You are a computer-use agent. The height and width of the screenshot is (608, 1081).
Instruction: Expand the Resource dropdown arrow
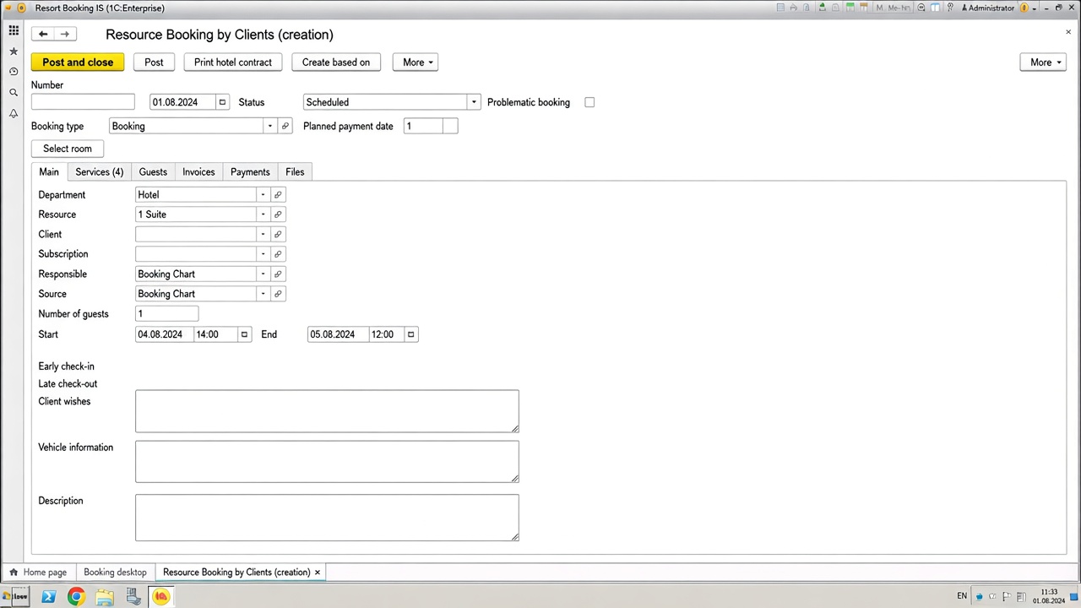(263, 214)
